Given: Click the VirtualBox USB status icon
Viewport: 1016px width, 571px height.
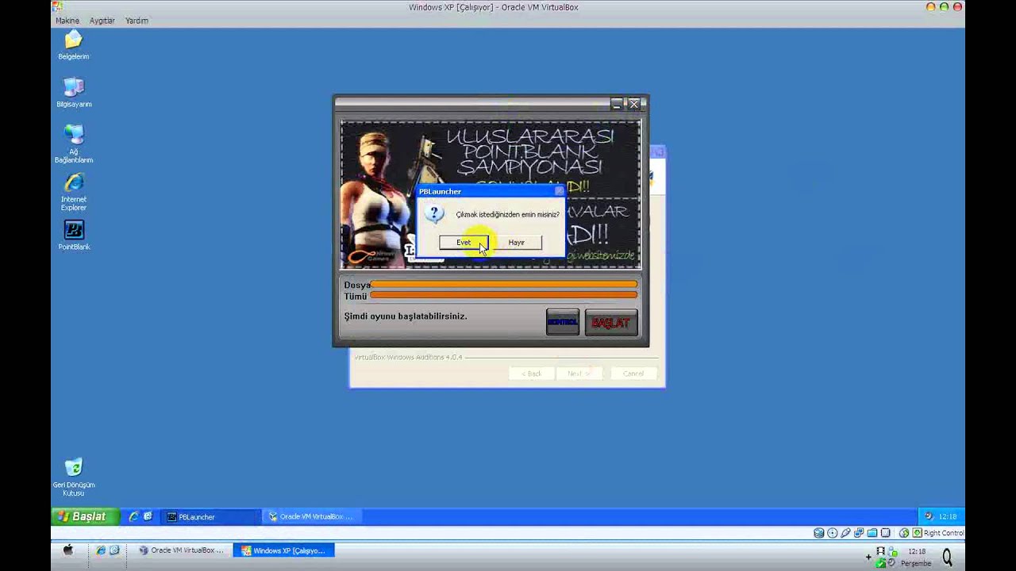Looking at the screenshot, I should click(x=845, y=533).
